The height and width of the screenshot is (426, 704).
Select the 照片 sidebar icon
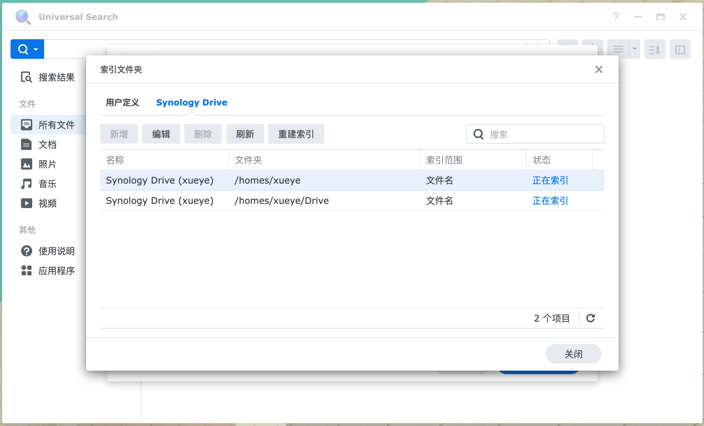pos(27,164)
